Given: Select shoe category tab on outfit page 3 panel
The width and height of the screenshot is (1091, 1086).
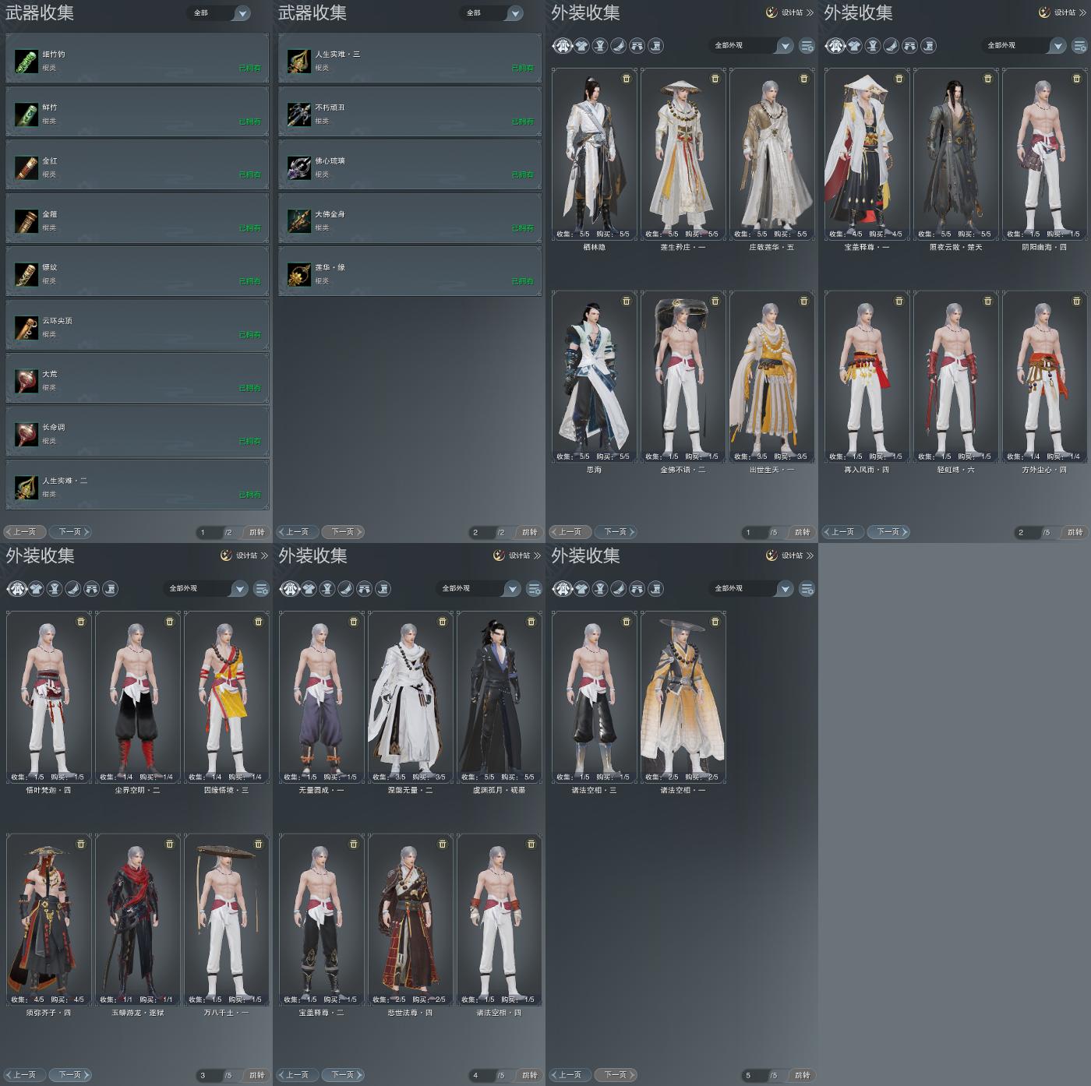Looking at the screenshot, I should click(111, 589).
